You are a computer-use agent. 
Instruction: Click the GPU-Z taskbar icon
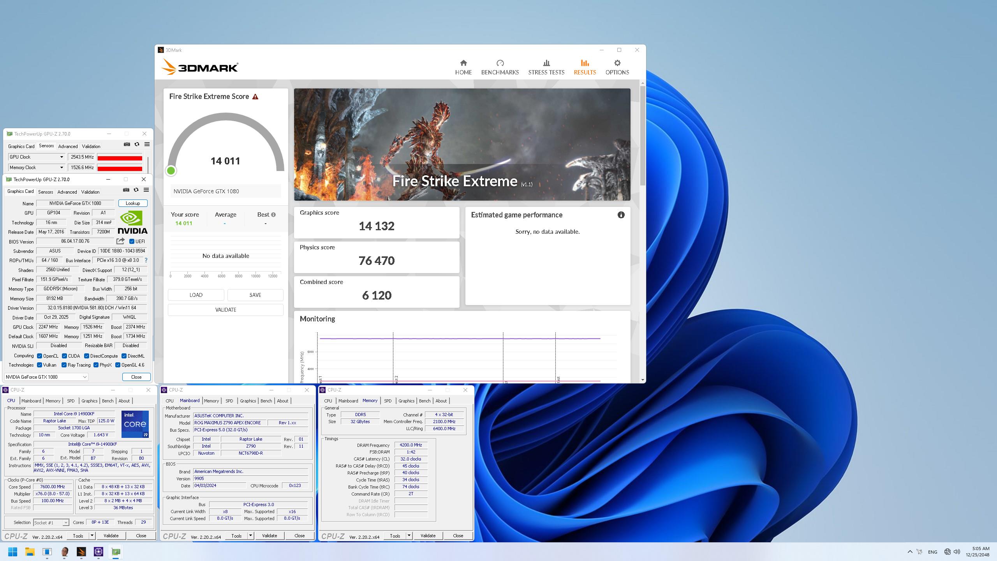(x=116, y=552)
